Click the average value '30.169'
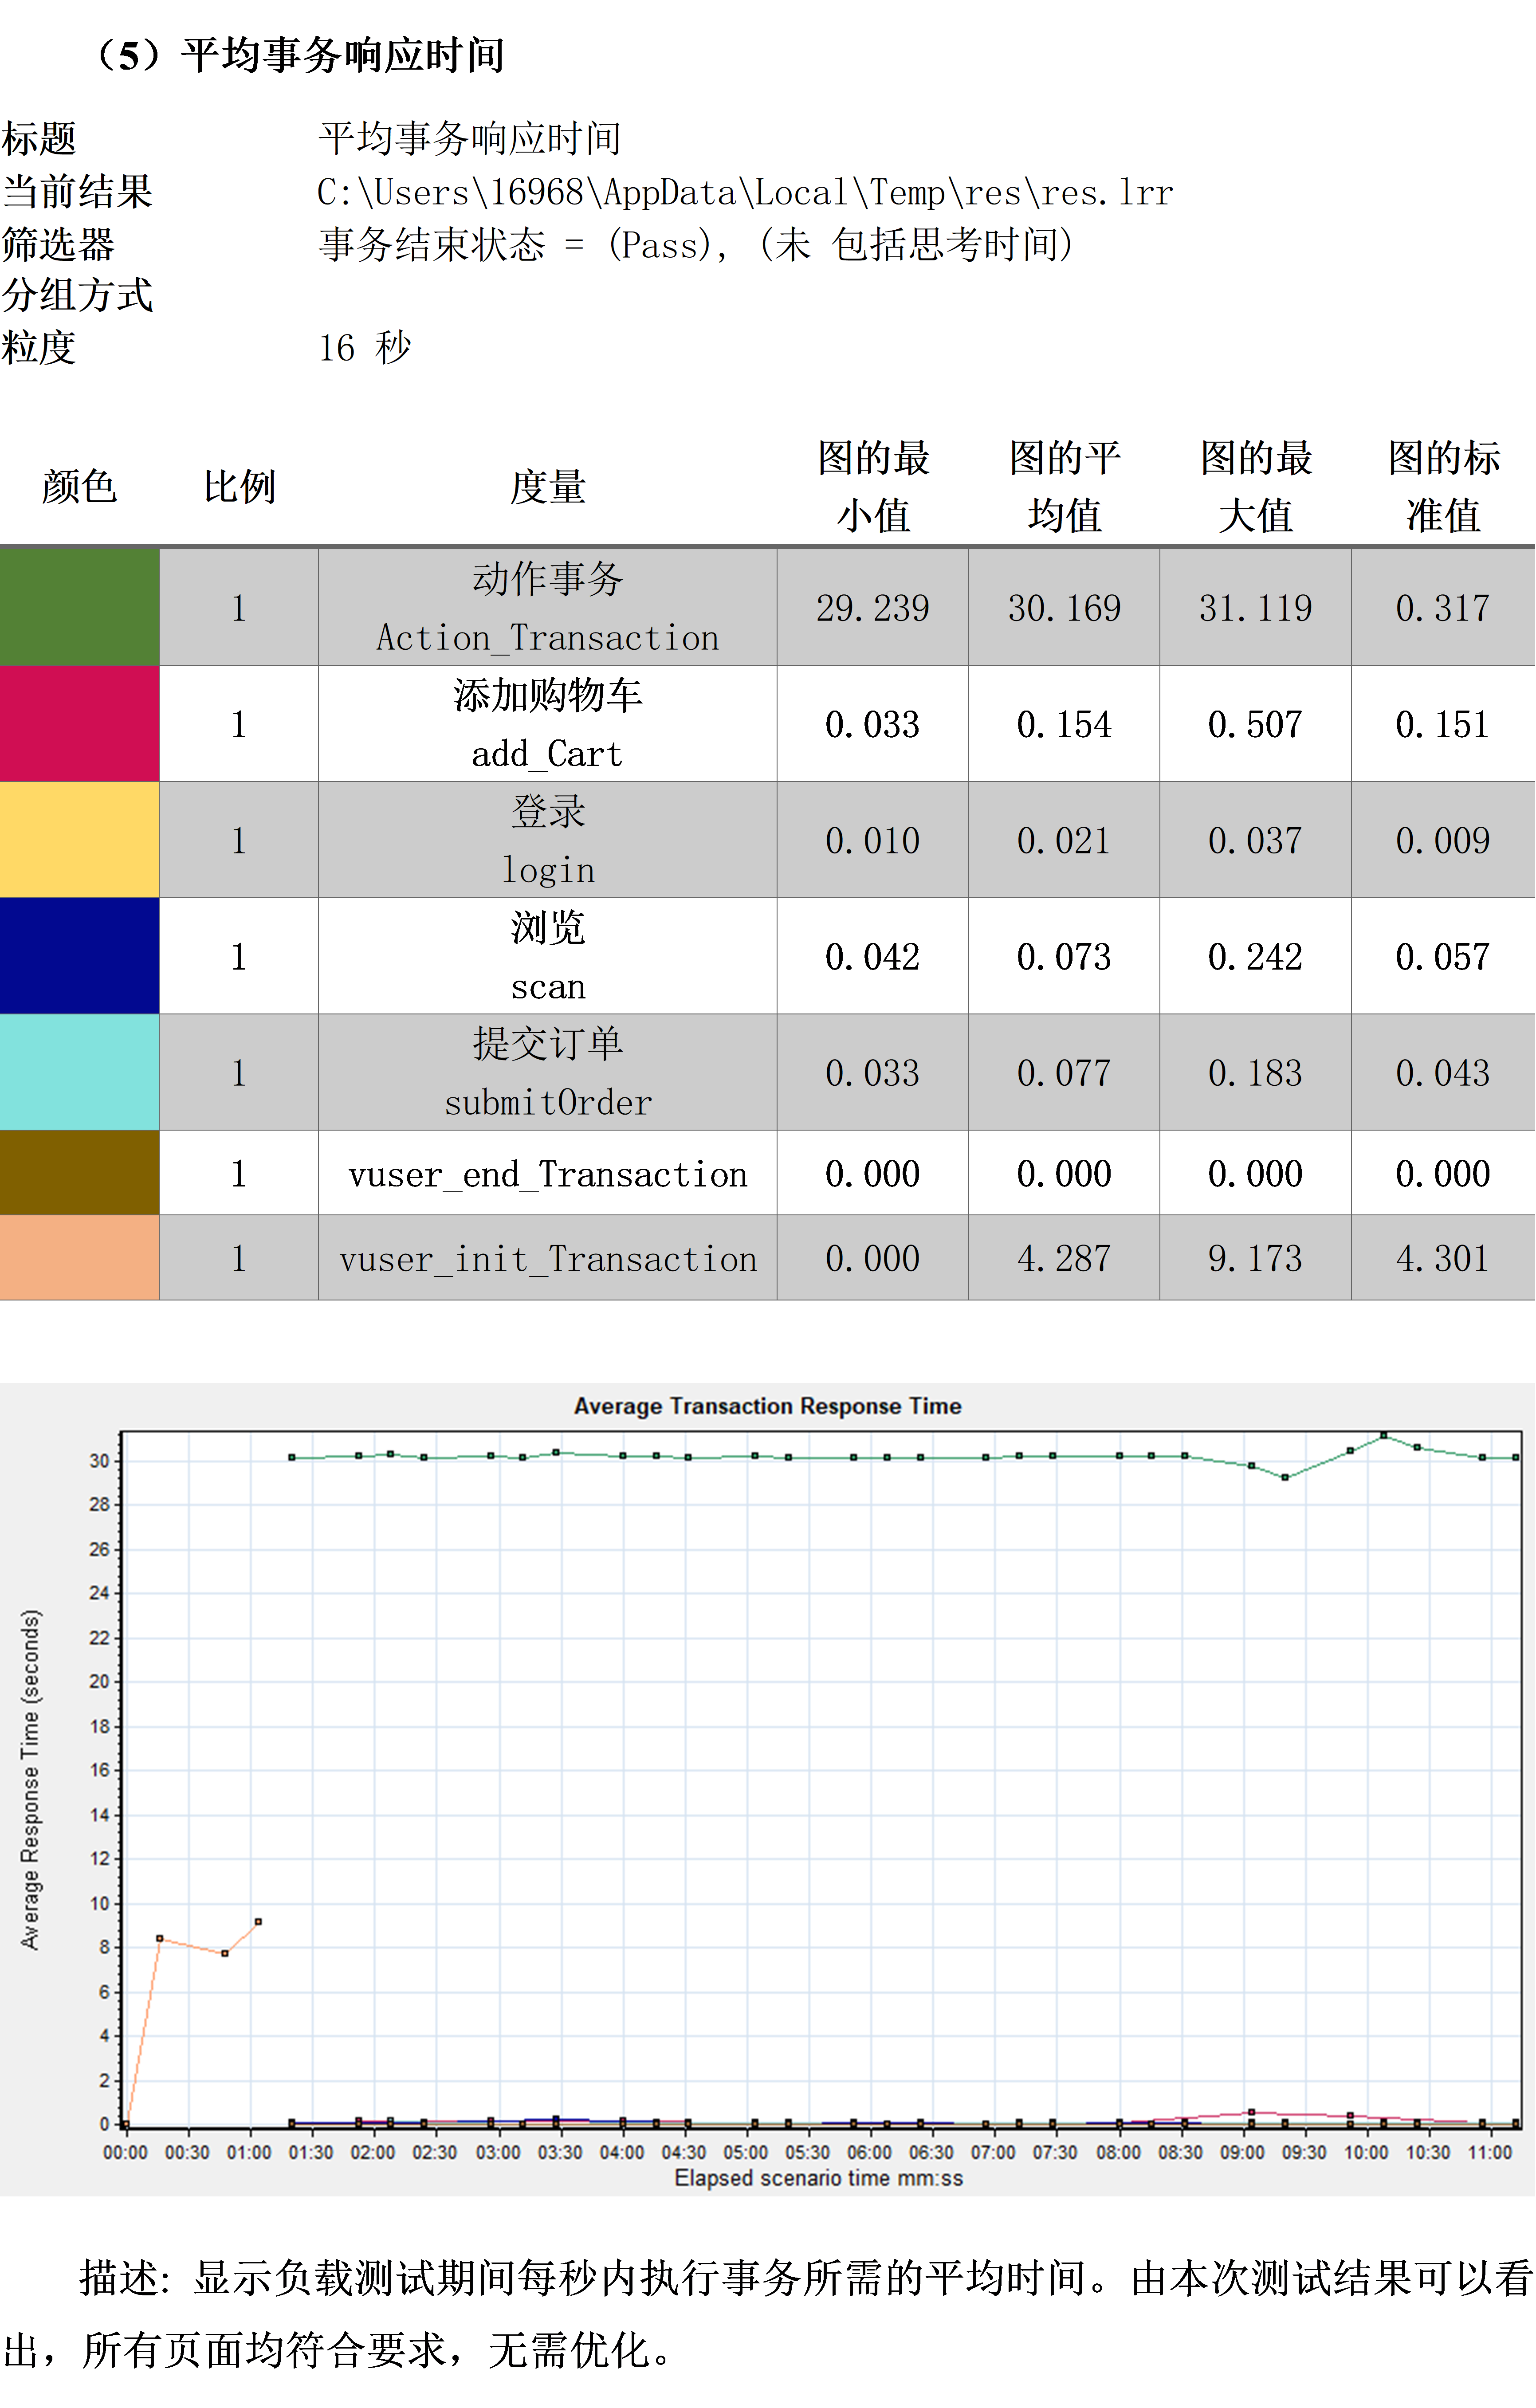This screenshot has width=1536, height=2408. click(x=1064, y=608)
